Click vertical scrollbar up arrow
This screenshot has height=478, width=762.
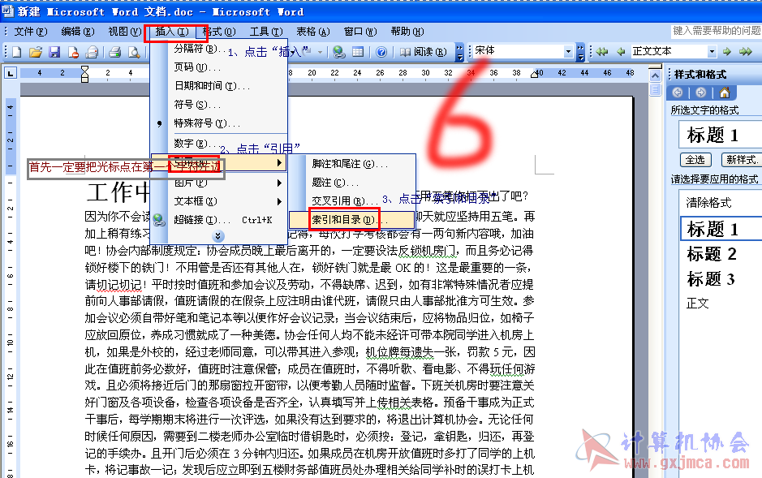[655, 75]
